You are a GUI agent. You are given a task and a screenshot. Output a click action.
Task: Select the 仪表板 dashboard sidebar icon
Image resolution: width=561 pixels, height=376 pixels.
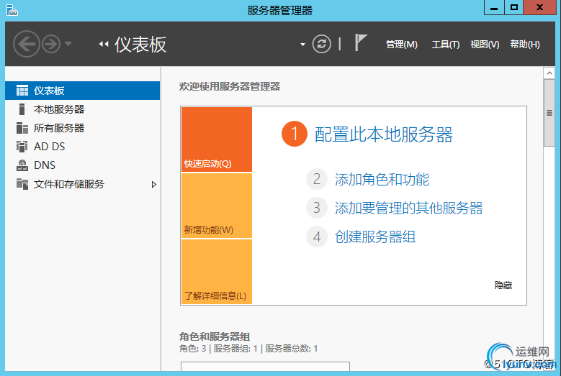[x=22, y=91]
